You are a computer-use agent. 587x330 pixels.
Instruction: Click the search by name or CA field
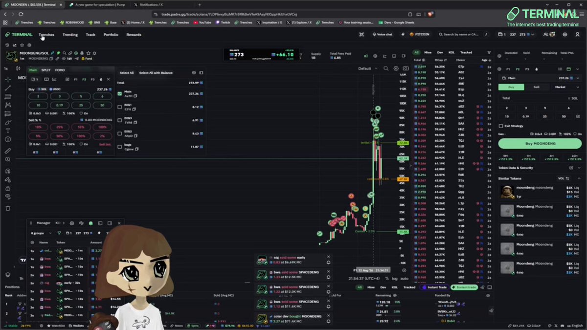tap(463, 35)
